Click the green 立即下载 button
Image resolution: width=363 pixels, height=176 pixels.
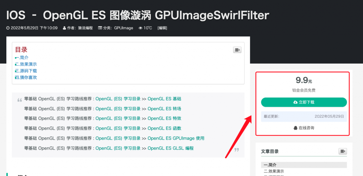point(304,102)
